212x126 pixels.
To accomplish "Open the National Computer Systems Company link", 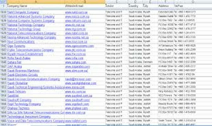I will click(31, 21).
